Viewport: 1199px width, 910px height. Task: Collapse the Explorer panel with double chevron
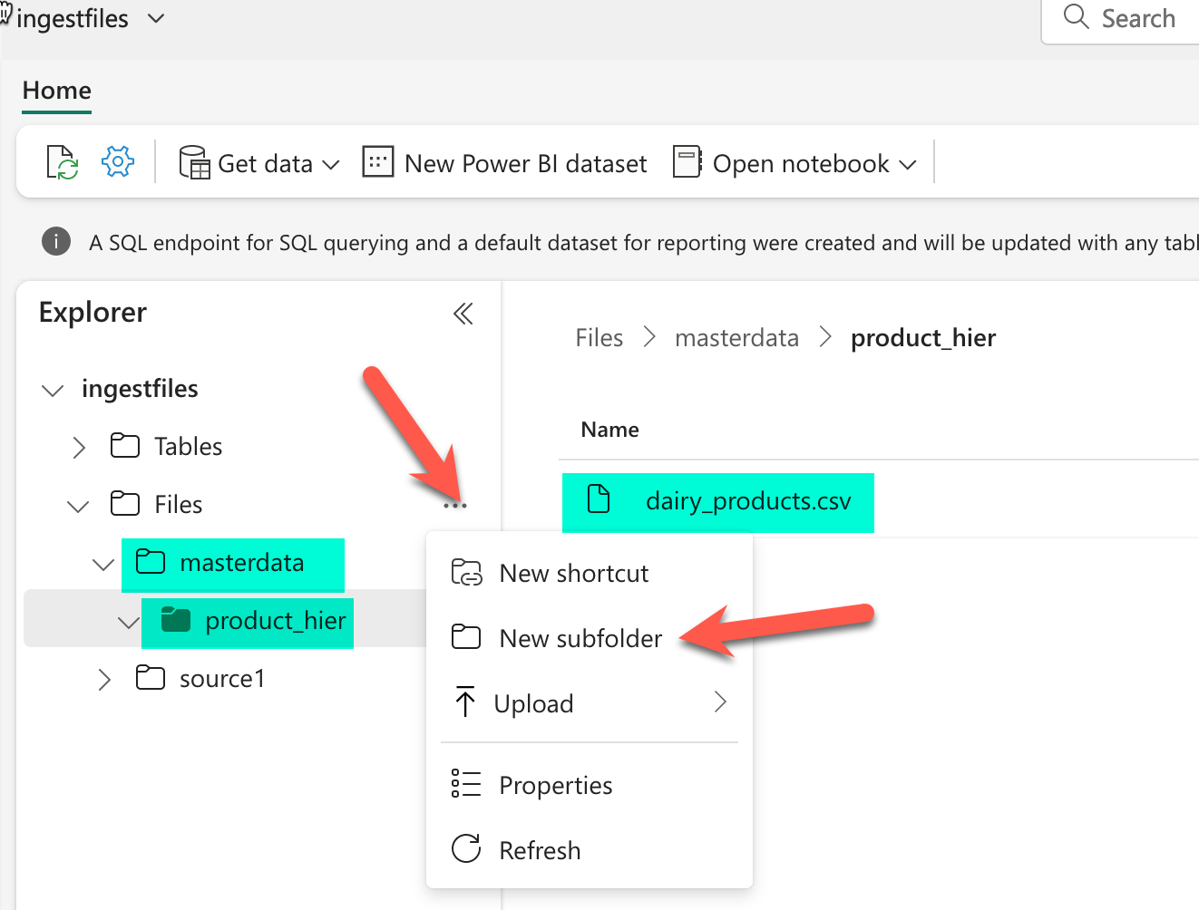463,314
